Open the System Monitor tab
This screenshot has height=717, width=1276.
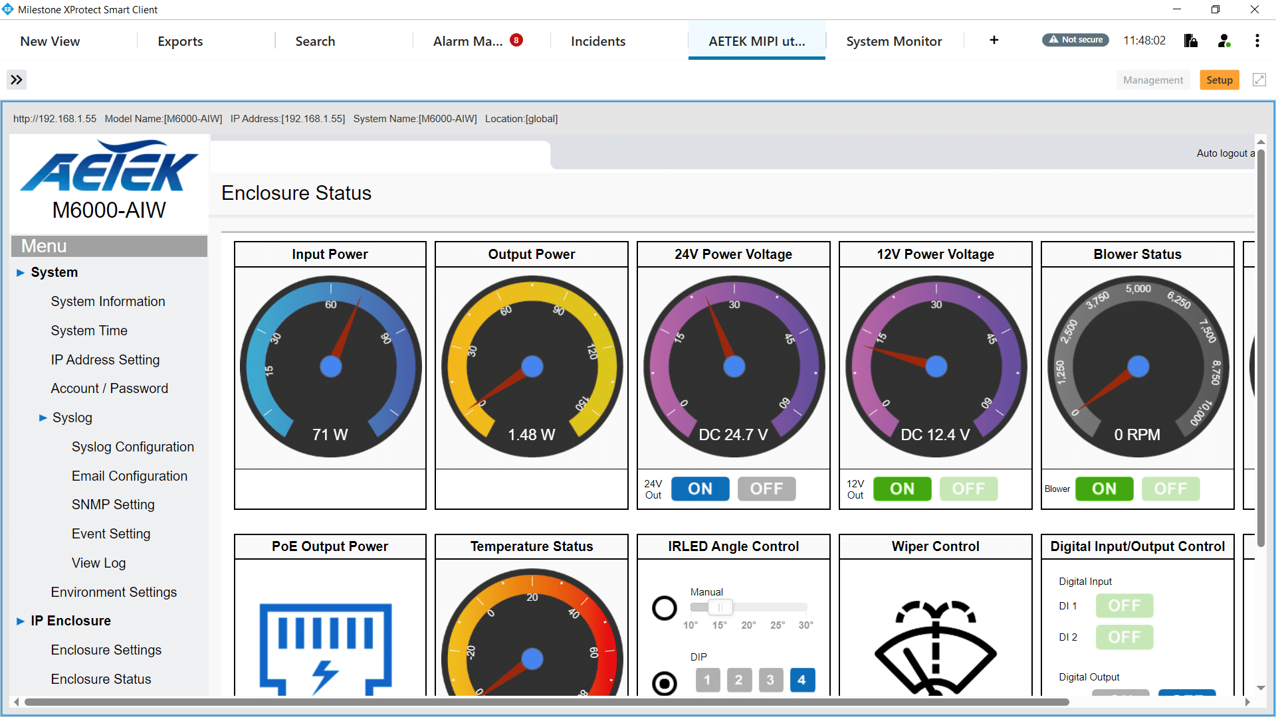click(894, 41)
